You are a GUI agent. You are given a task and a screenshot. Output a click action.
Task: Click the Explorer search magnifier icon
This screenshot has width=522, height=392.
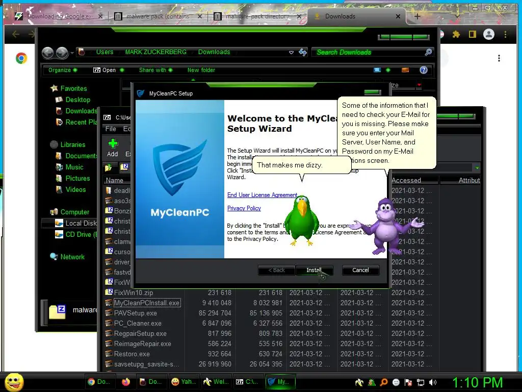click(428, 52)
